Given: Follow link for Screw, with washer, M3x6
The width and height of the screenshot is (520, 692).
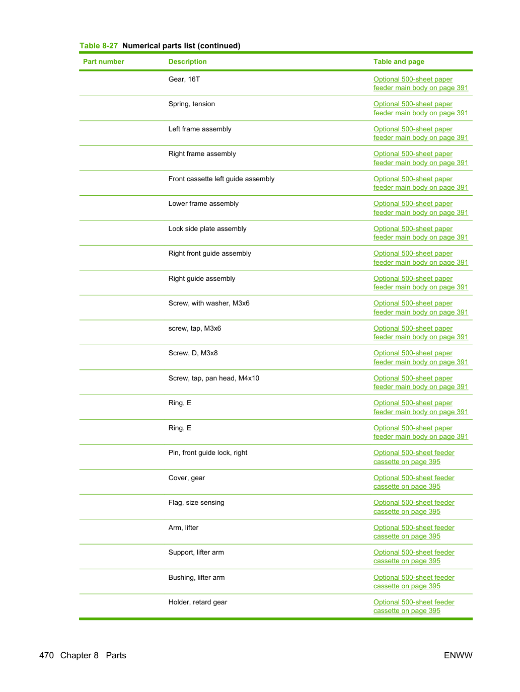Looking at the screenshot, I should pos(420,307).
